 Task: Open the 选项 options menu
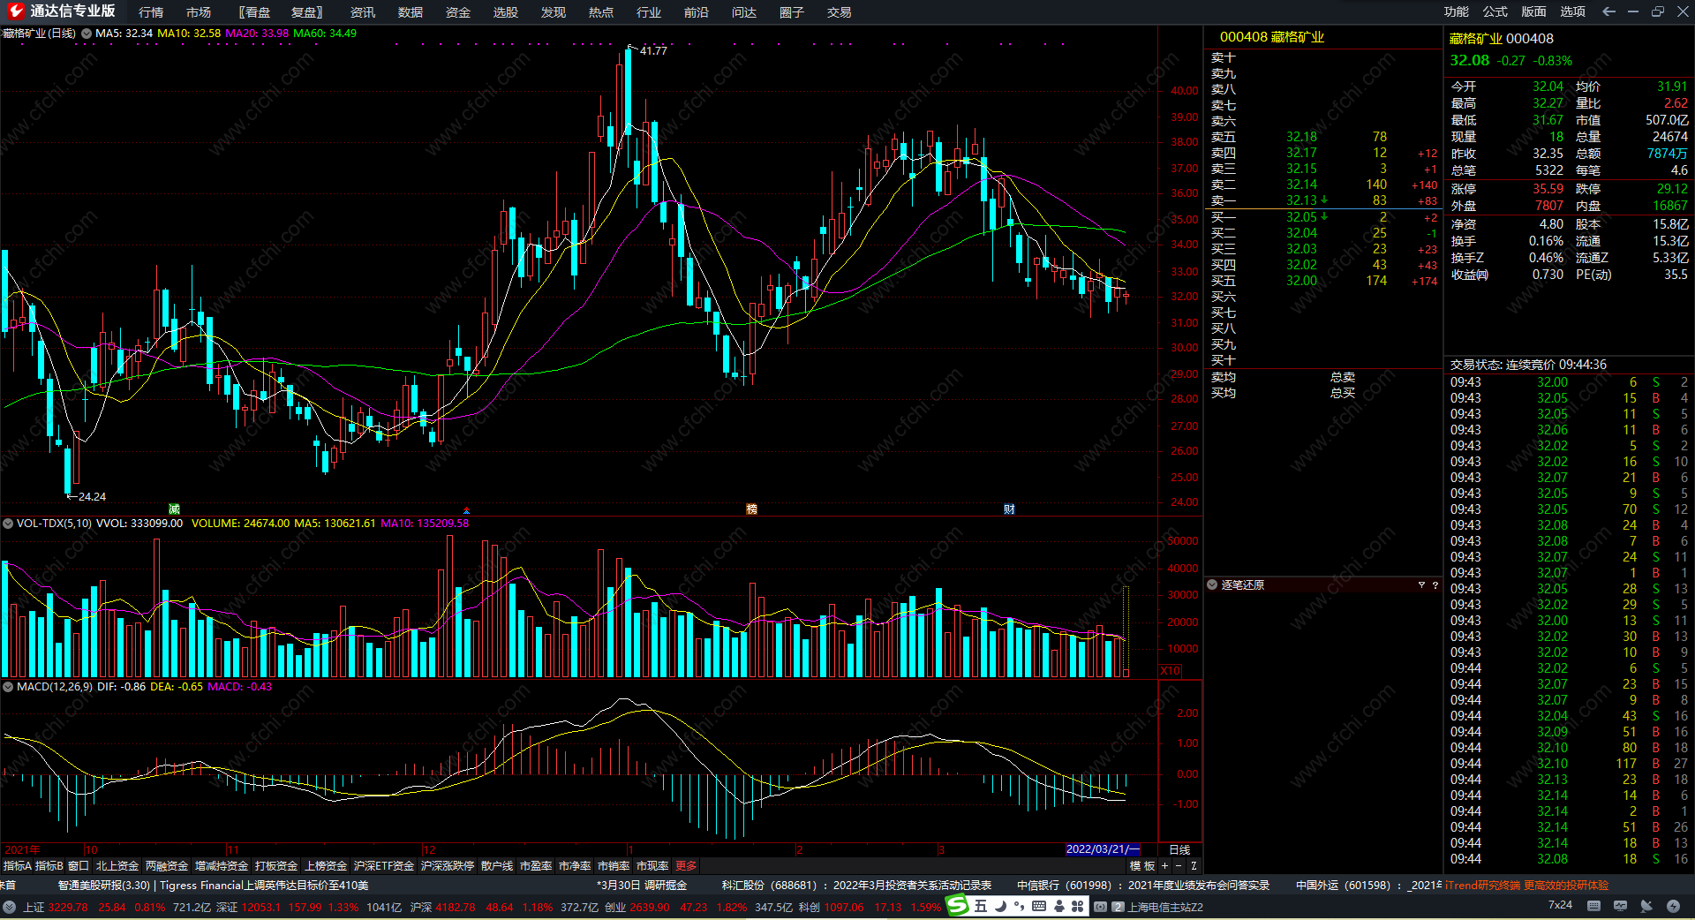coord(1573,11)
